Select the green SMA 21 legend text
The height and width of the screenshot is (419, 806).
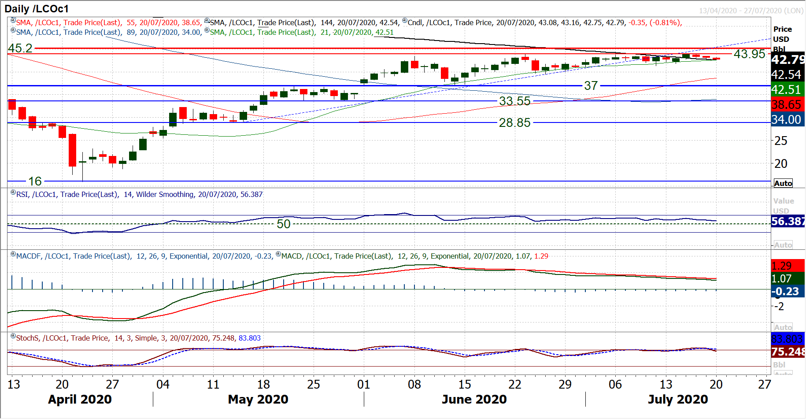click(x=302, y=32)
